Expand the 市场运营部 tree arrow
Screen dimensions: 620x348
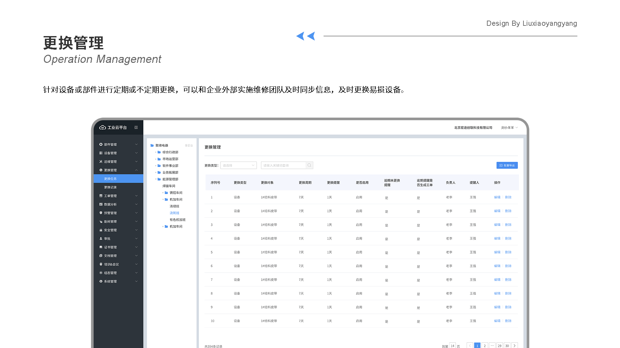click(x=156, y=159)
